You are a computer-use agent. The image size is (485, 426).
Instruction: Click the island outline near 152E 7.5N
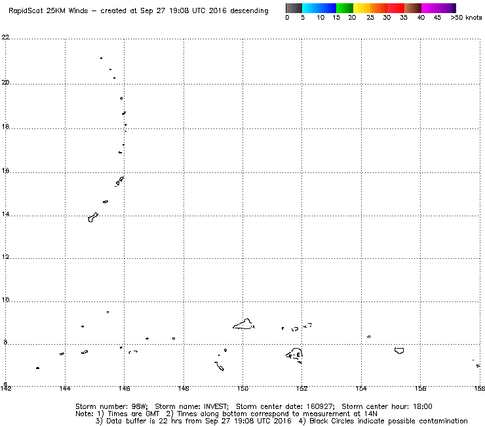coord(294,355)
